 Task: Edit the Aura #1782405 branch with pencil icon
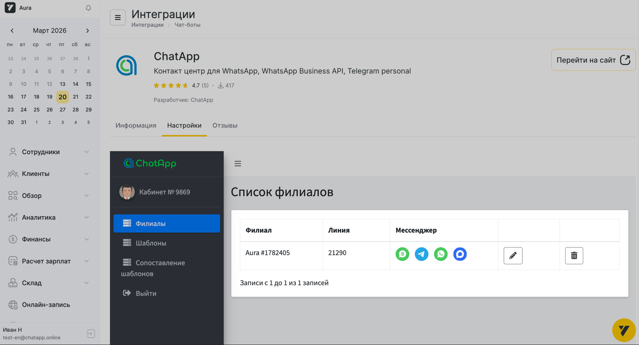[513, 256]
